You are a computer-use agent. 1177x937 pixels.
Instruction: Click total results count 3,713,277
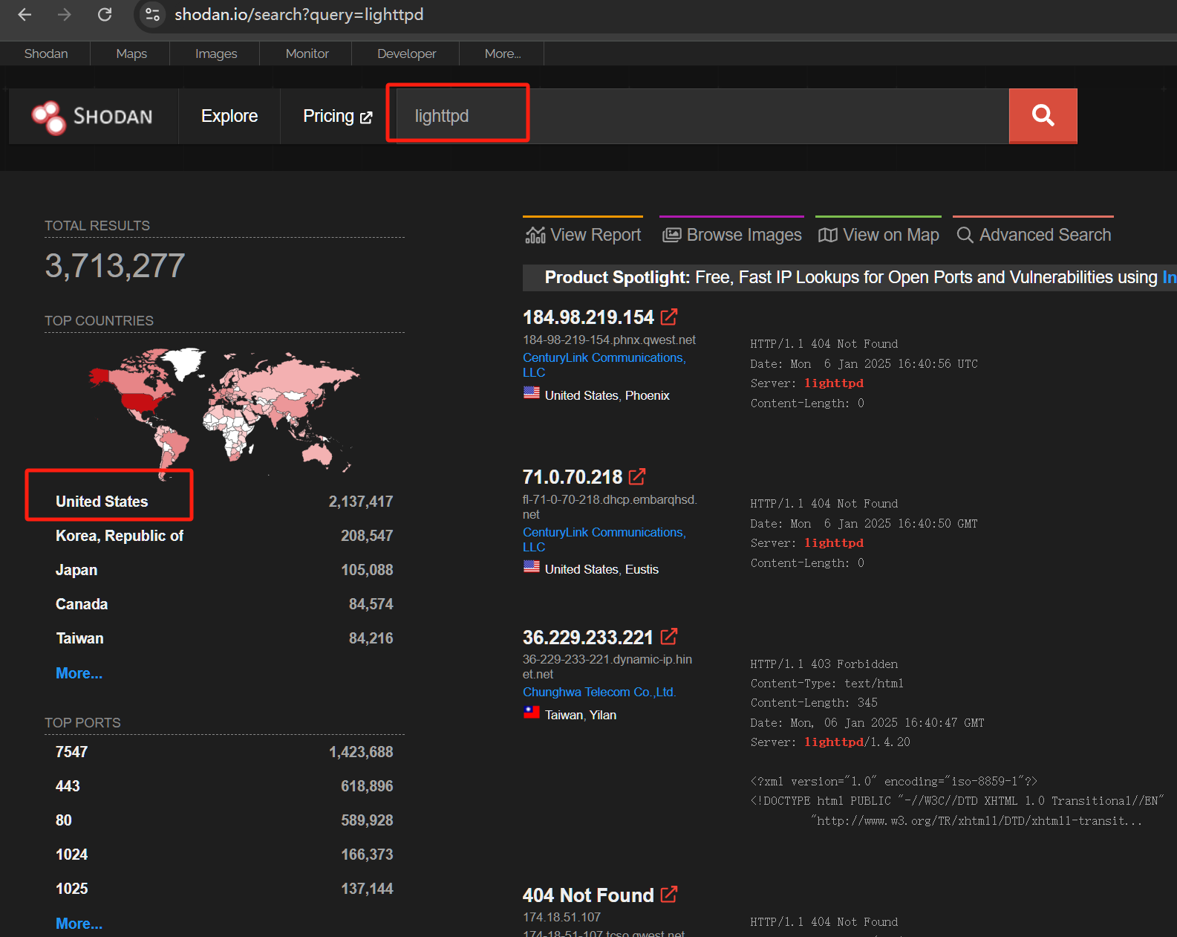[115, 265]
